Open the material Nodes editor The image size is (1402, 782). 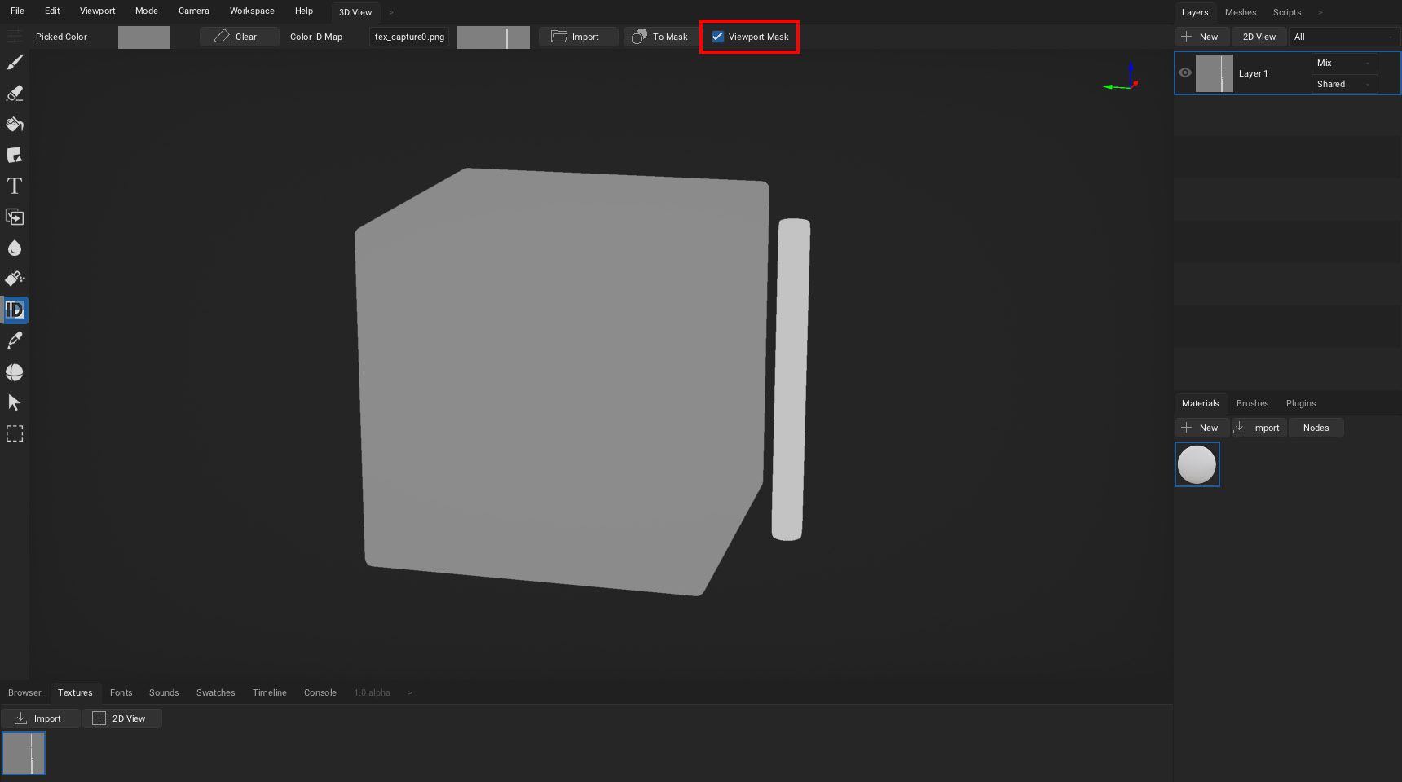(1316, 428)
